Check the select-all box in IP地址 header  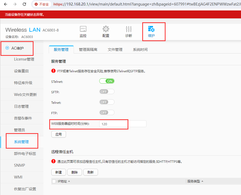point(54,181)
